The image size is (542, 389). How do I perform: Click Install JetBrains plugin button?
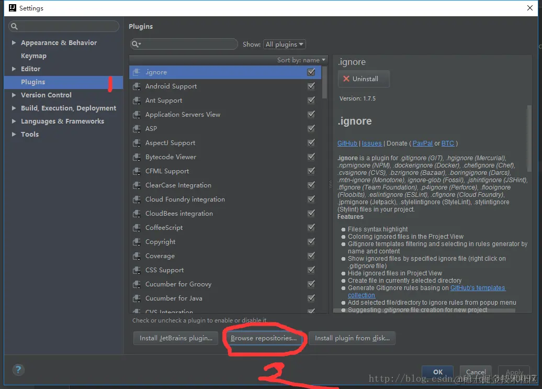click(x=176, y=338)
